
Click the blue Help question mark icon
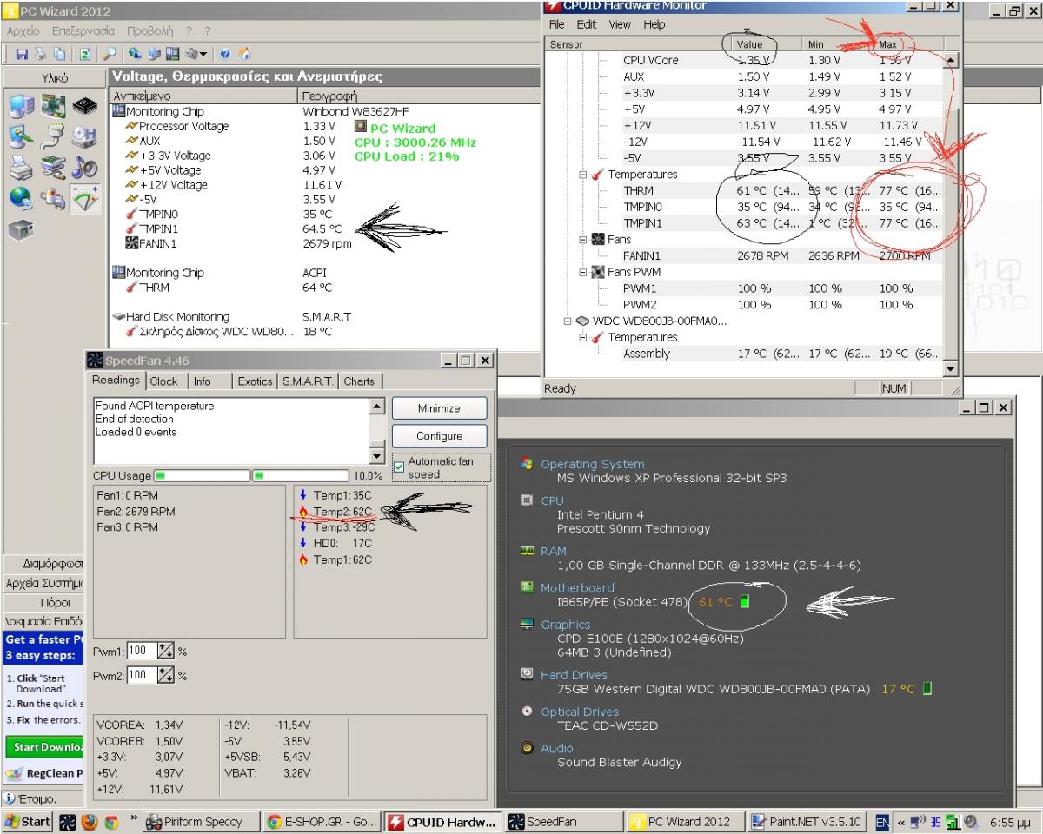[225, 54]
